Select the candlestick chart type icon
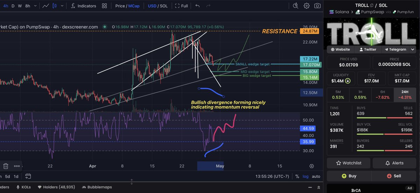Viewport: 420px width, 193px height. click(54, 6)
